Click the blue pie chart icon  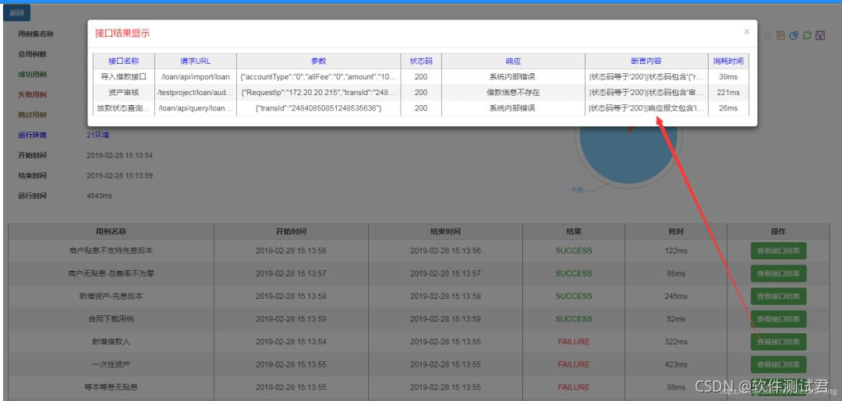tap(794, 35)
